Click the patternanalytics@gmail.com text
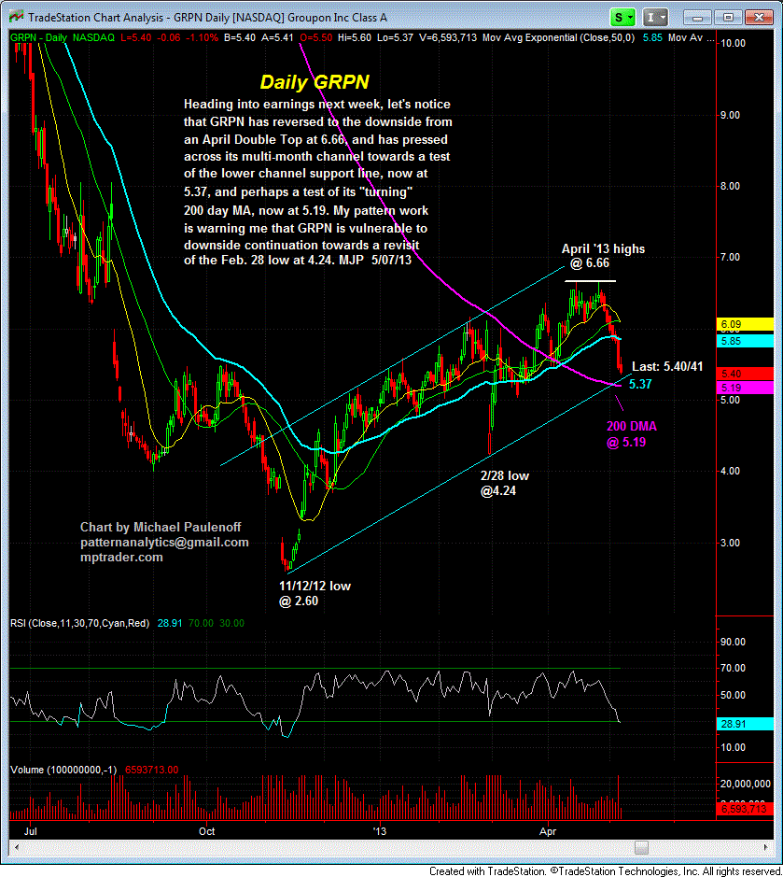 click(x=164, y=542)
